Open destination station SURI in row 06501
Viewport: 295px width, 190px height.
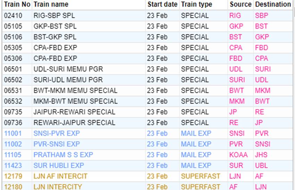coord(263,69)
